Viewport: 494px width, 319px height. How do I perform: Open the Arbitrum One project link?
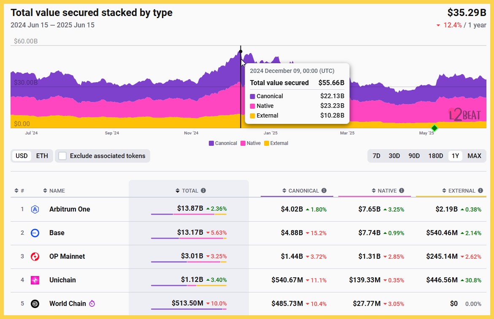coord(70,209)
